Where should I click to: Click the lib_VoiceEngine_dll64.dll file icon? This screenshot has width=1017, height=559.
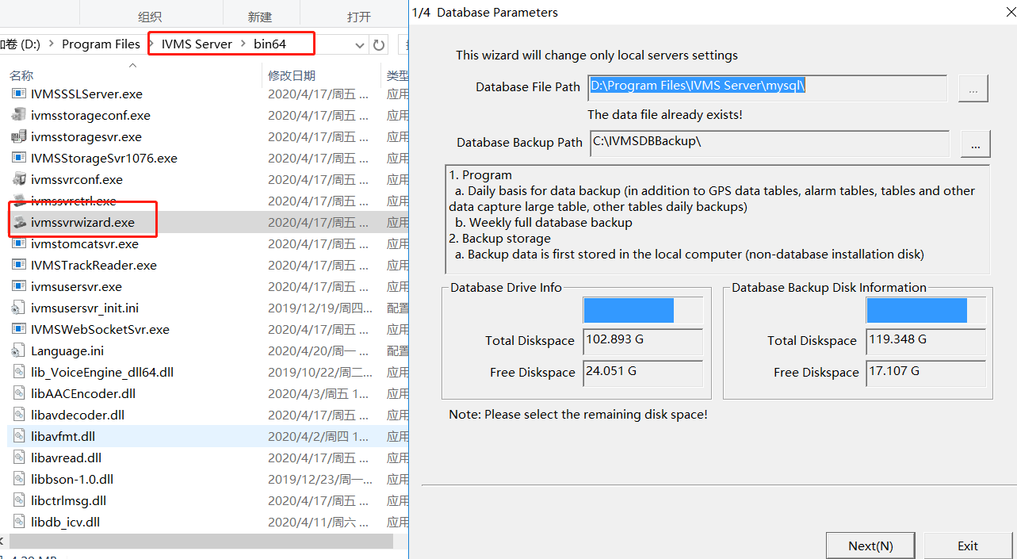(x=19, y=372)
